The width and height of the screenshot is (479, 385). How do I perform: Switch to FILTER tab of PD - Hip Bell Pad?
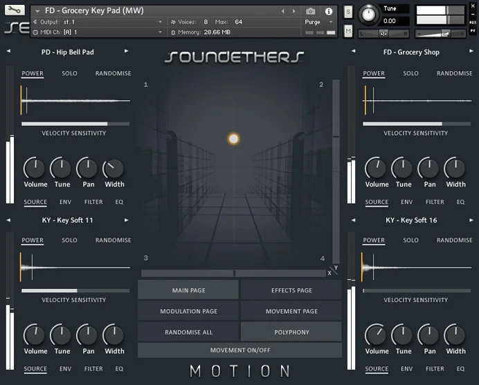tap(93, 202)
